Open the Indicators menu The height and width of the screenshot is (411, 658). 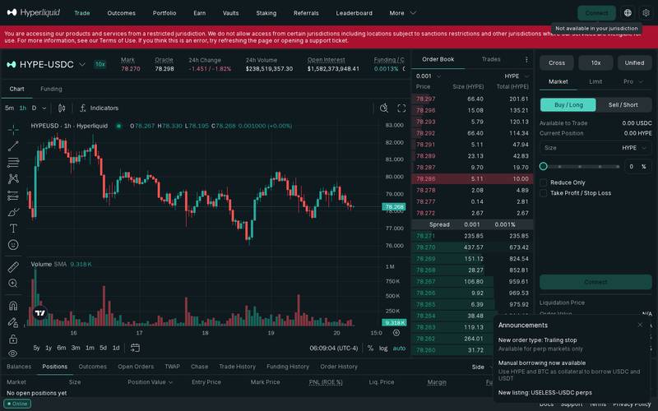99,109
